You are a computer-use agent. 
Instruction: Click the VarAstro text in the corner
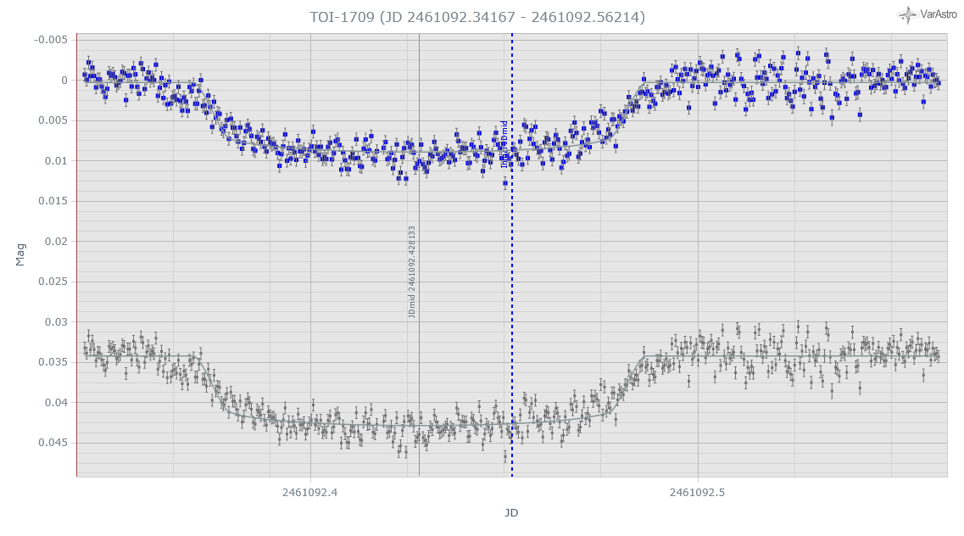938,14
